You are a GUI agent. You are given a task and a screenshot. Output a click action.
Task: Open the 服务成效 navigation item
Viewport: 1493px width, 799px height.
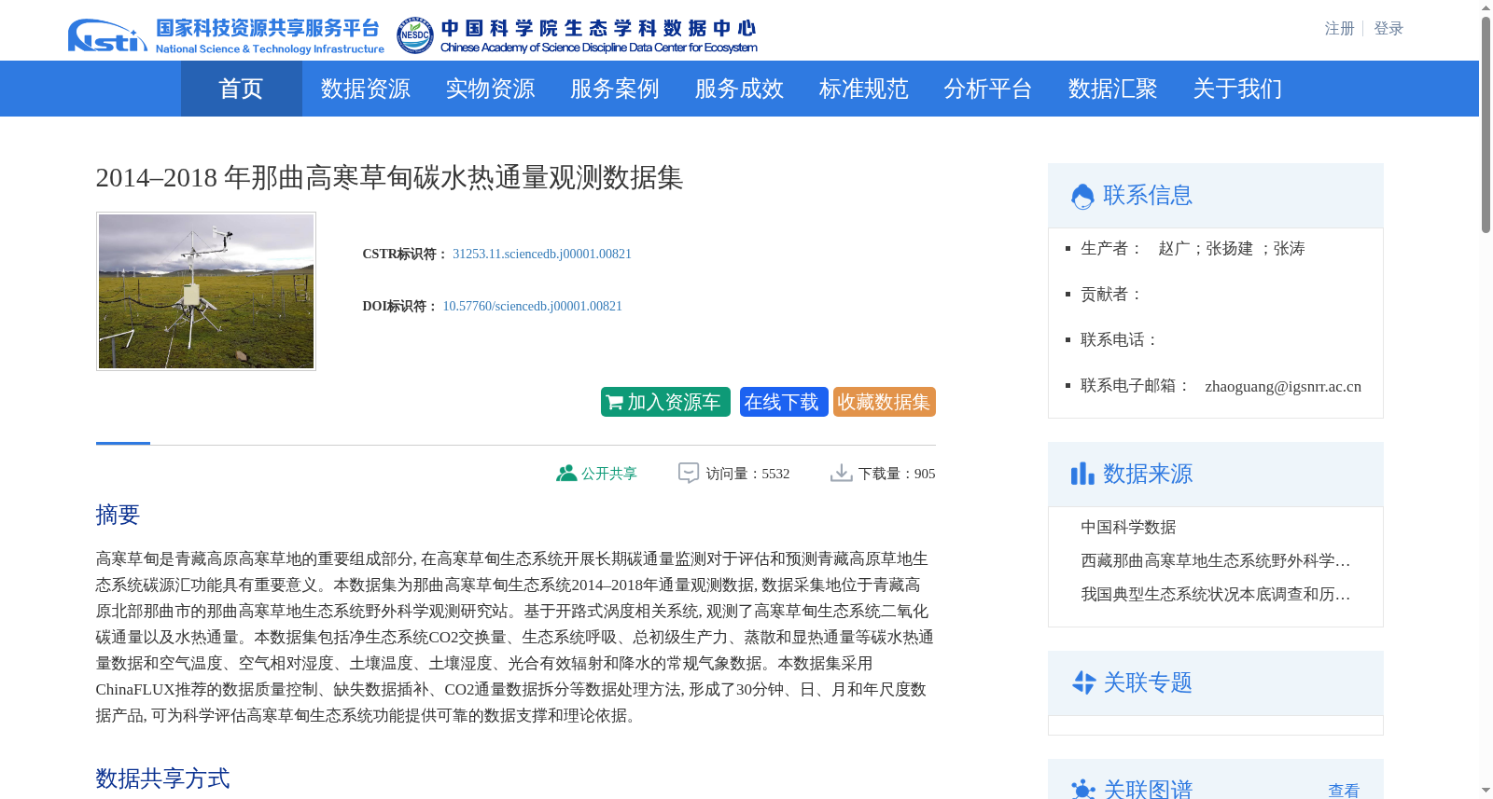[739, 89]
